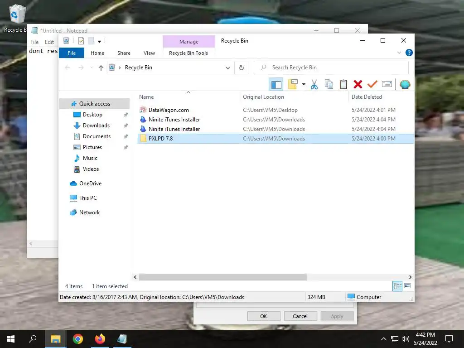Click the globe shell icon in the toolbar
This screenshot has height=348, width=464.
coord(405,85)
